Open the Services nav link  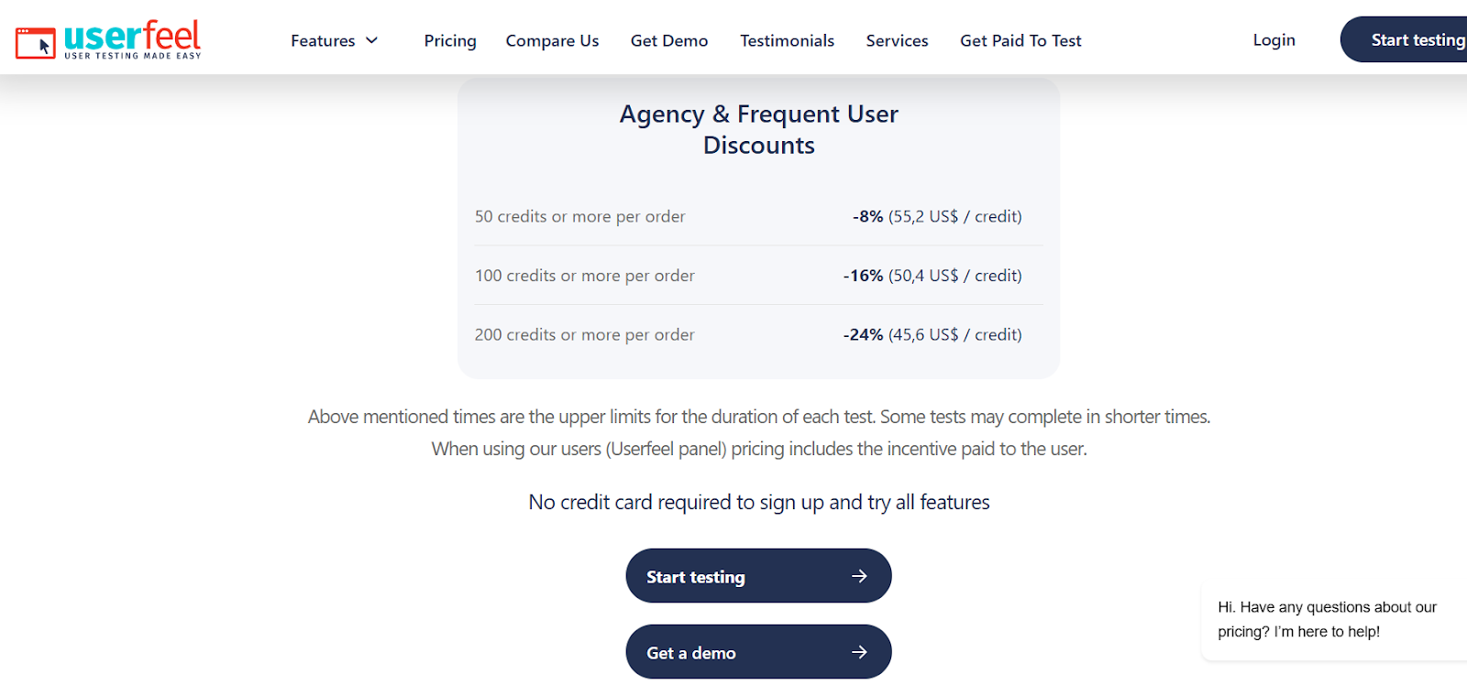(897, 40)
